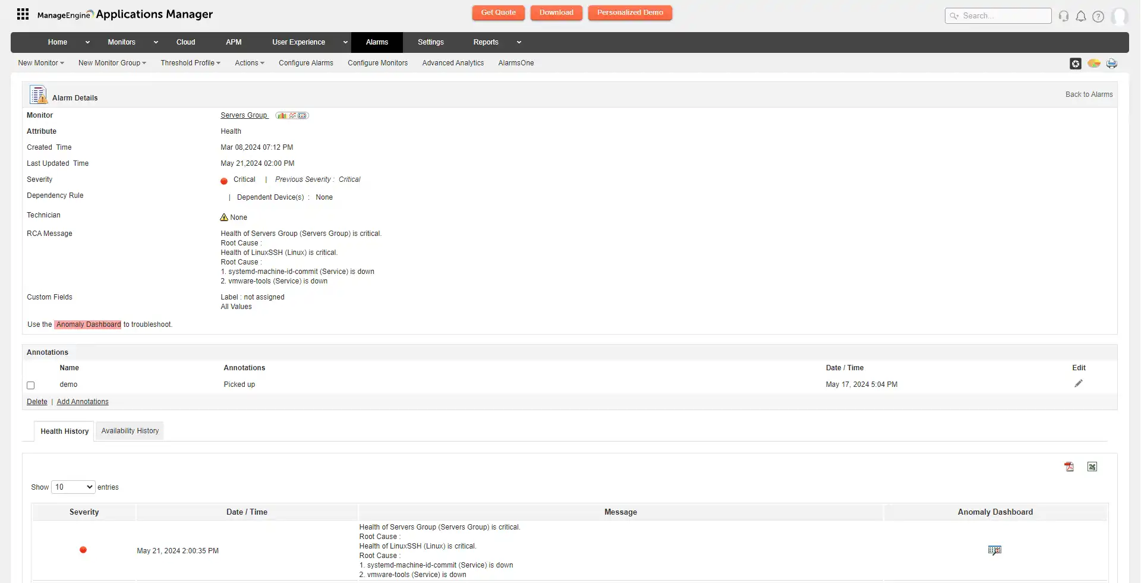This screenshot has height=583, width=1141.
Task: Export the health history to Excel
Action: pos(1092,467)
